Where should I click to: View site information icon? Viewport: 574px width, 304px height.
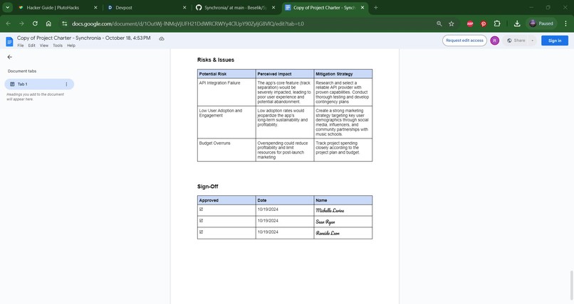64,23
